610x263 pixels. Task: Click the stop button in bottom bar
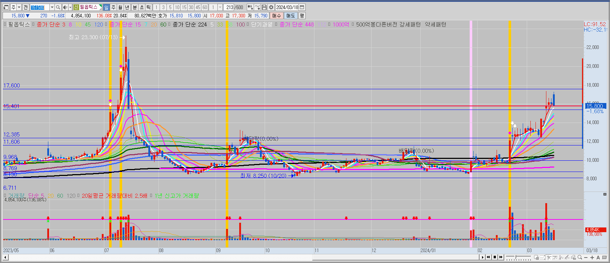point(495,257)
